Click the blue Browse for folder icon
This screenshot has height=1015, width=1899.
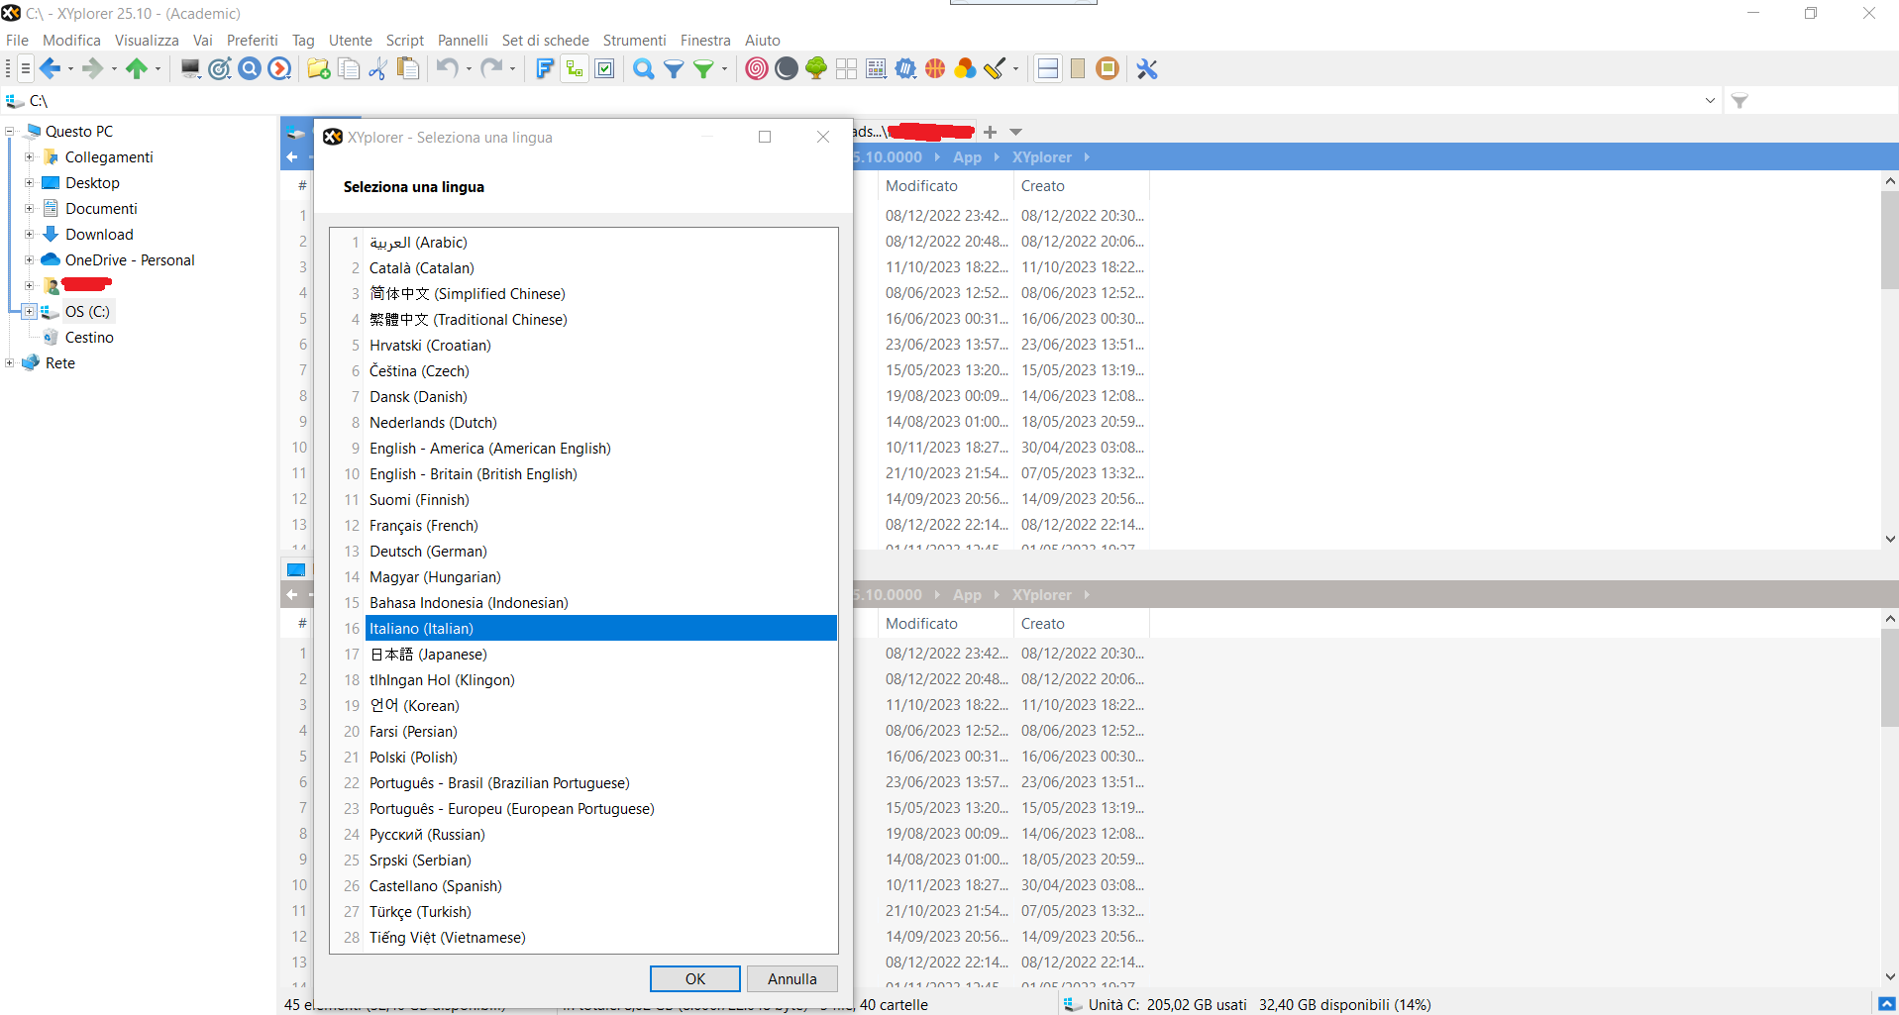(x=250, y=68)
